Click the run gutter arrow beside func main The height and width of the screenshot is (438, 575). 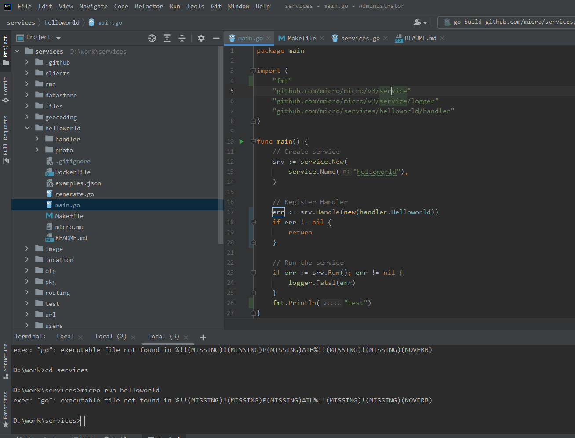tap(241, 141)
